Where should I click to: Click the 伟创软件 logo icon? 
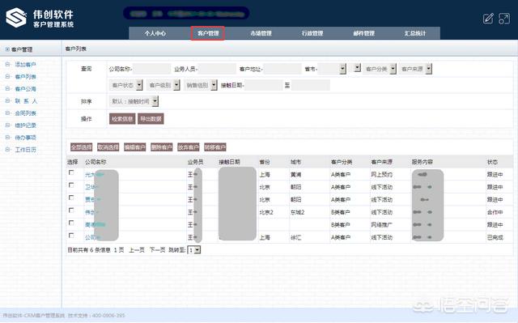(x=16, y=18)
